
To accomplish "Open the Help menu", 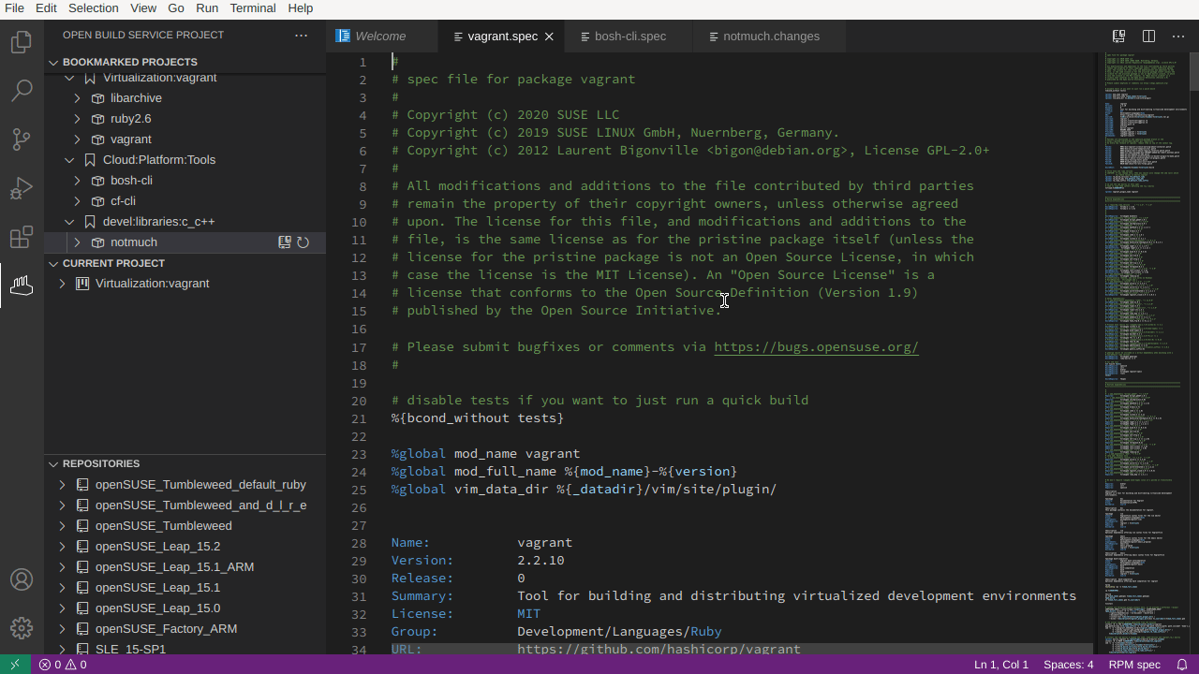I will tap(301, 8).
